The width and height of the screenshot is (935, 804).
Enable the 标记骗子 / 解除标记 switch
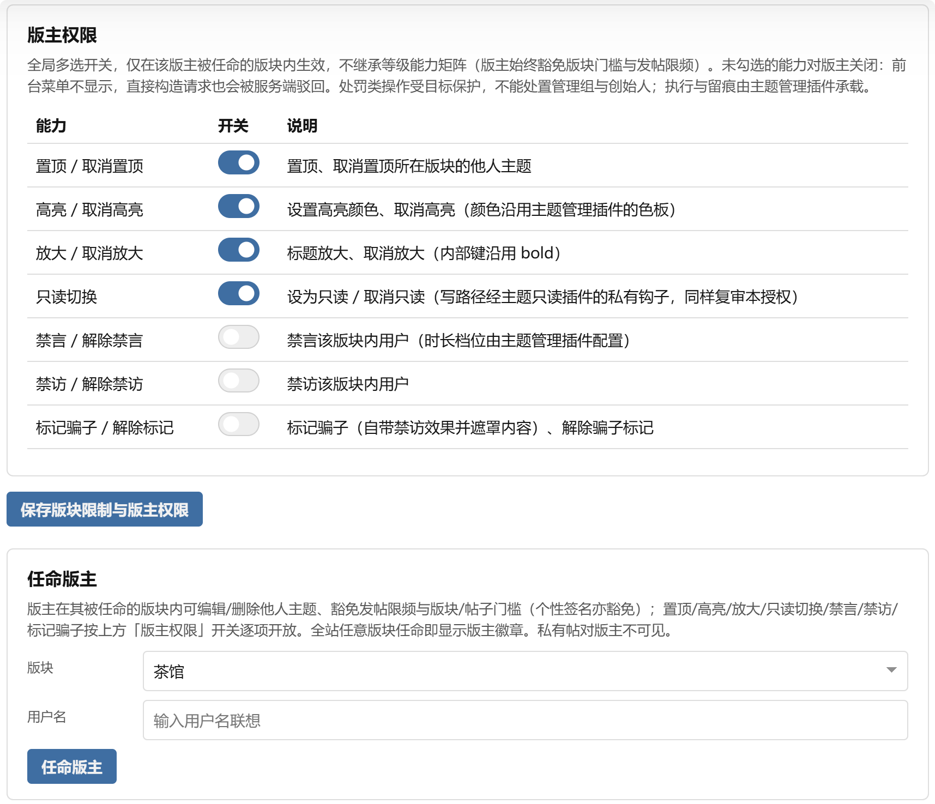pos(239,424)
